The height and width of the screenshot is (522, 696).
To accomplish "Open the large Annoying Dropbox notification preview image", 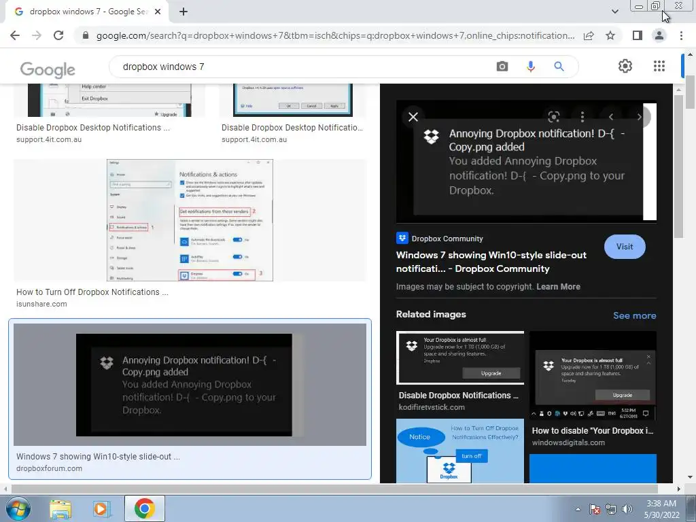I will pyautogui.click(x=526, y=162).
